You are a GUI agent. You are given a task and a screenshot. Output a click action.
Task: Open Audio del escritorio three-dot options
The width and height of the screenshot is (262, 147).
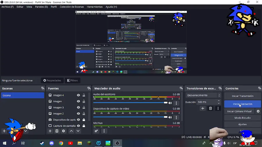[x=176, y=103]
